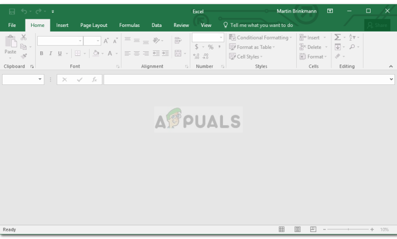397x239 pixels.
Task: Toggle Middle Align
Action: pos(137,40)
